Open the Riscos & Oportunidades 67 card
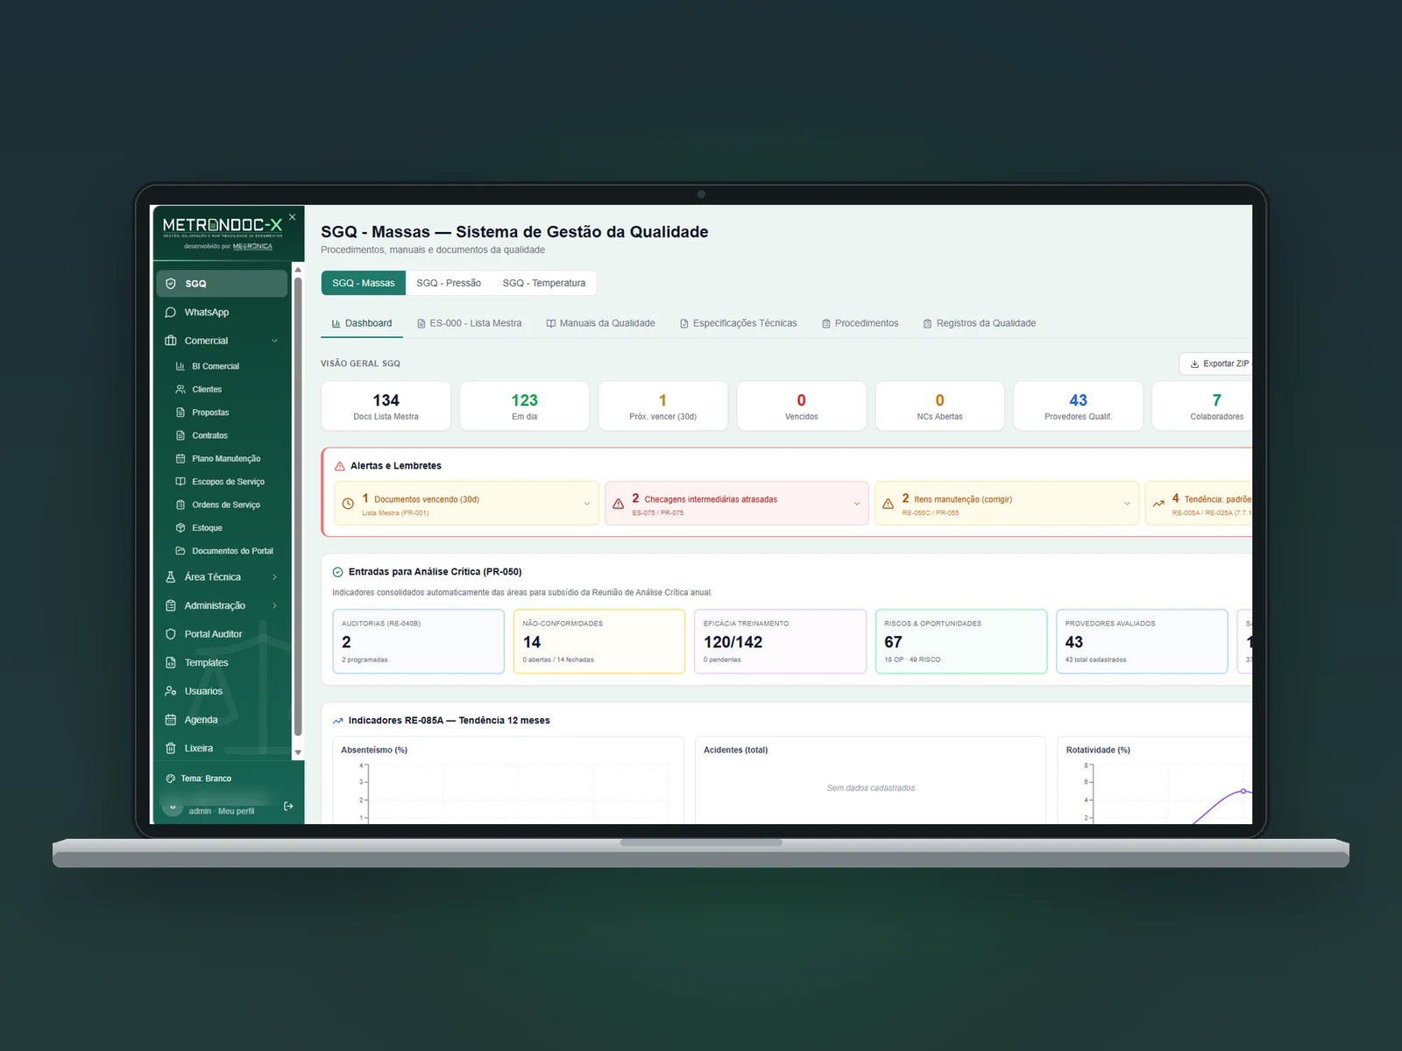Screen dimensions: 1402x1051 961,641
